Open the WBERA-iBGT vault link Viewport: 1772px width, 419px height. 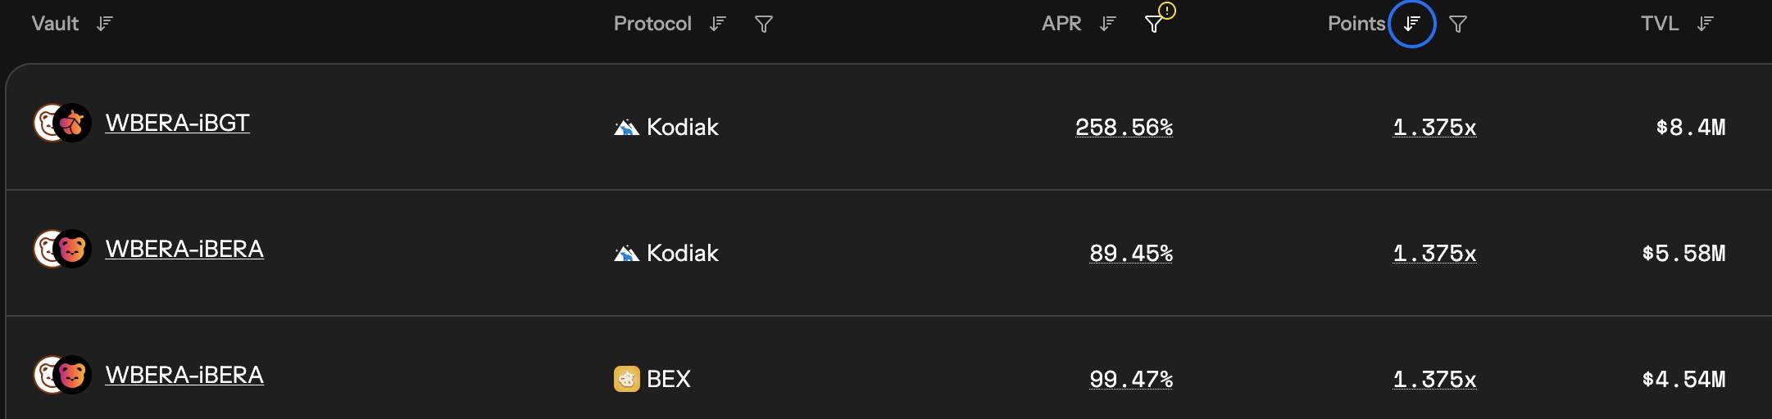pos(177,123)
